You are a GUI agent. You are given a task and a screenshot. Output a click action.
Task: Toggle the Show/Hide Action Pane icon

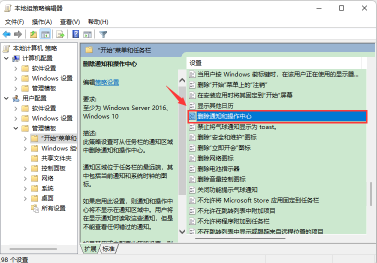pyautogui.click(x=87, y=34)
